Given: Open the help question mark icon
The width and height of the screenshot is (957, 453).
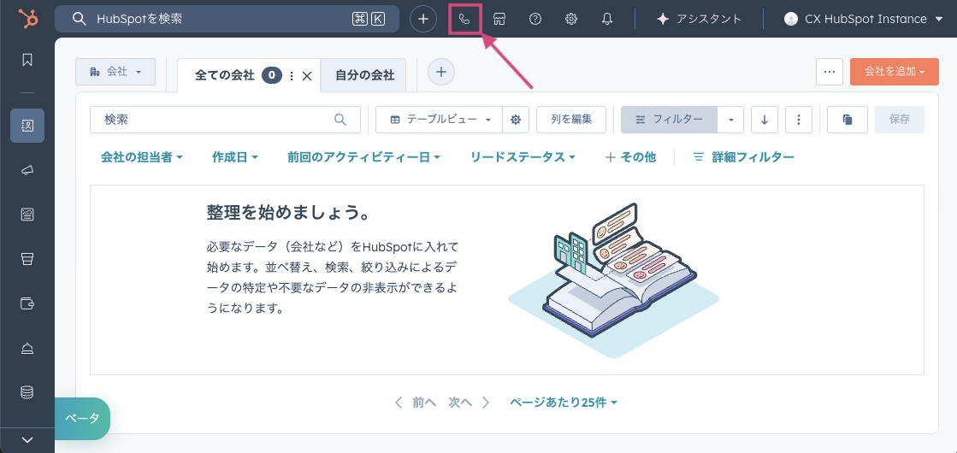Looking at the screenshot, I should [x=535, y=19].
